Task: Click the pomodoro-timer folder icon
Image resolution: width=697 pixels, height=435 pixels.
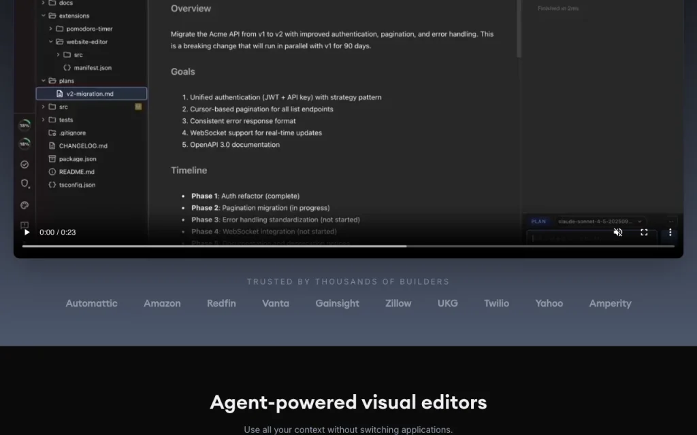Action: pyautogui.click(x=60, y=29)
